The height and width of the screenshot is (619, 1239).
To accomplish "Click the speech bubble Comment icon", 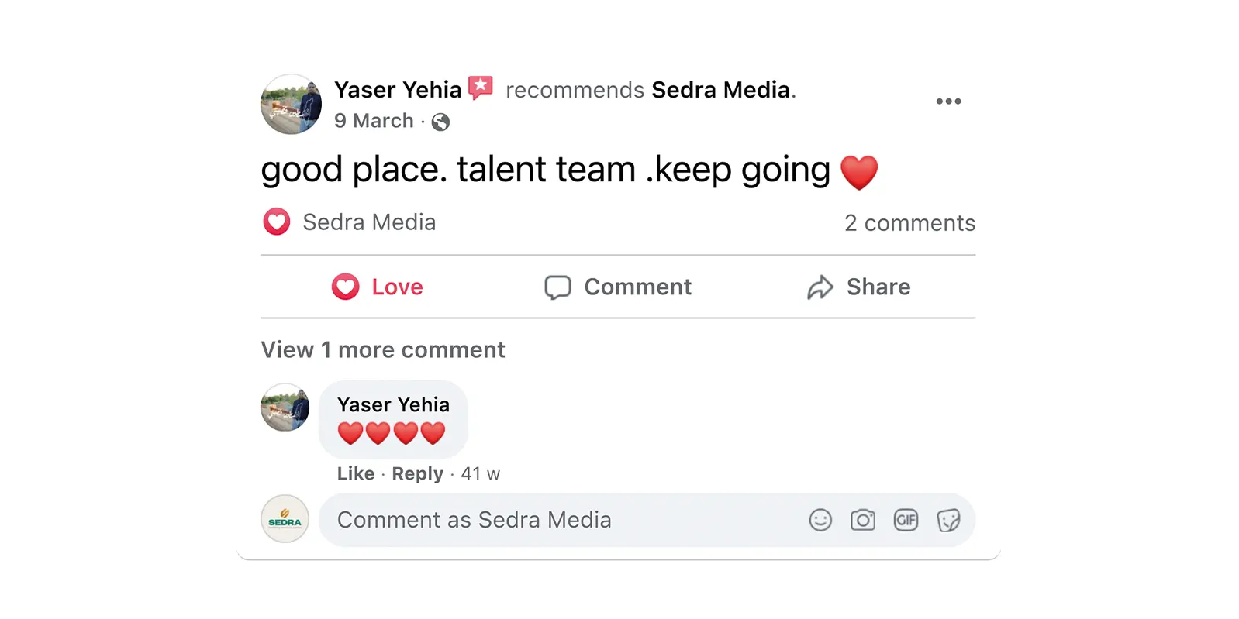I will point(558,287).
